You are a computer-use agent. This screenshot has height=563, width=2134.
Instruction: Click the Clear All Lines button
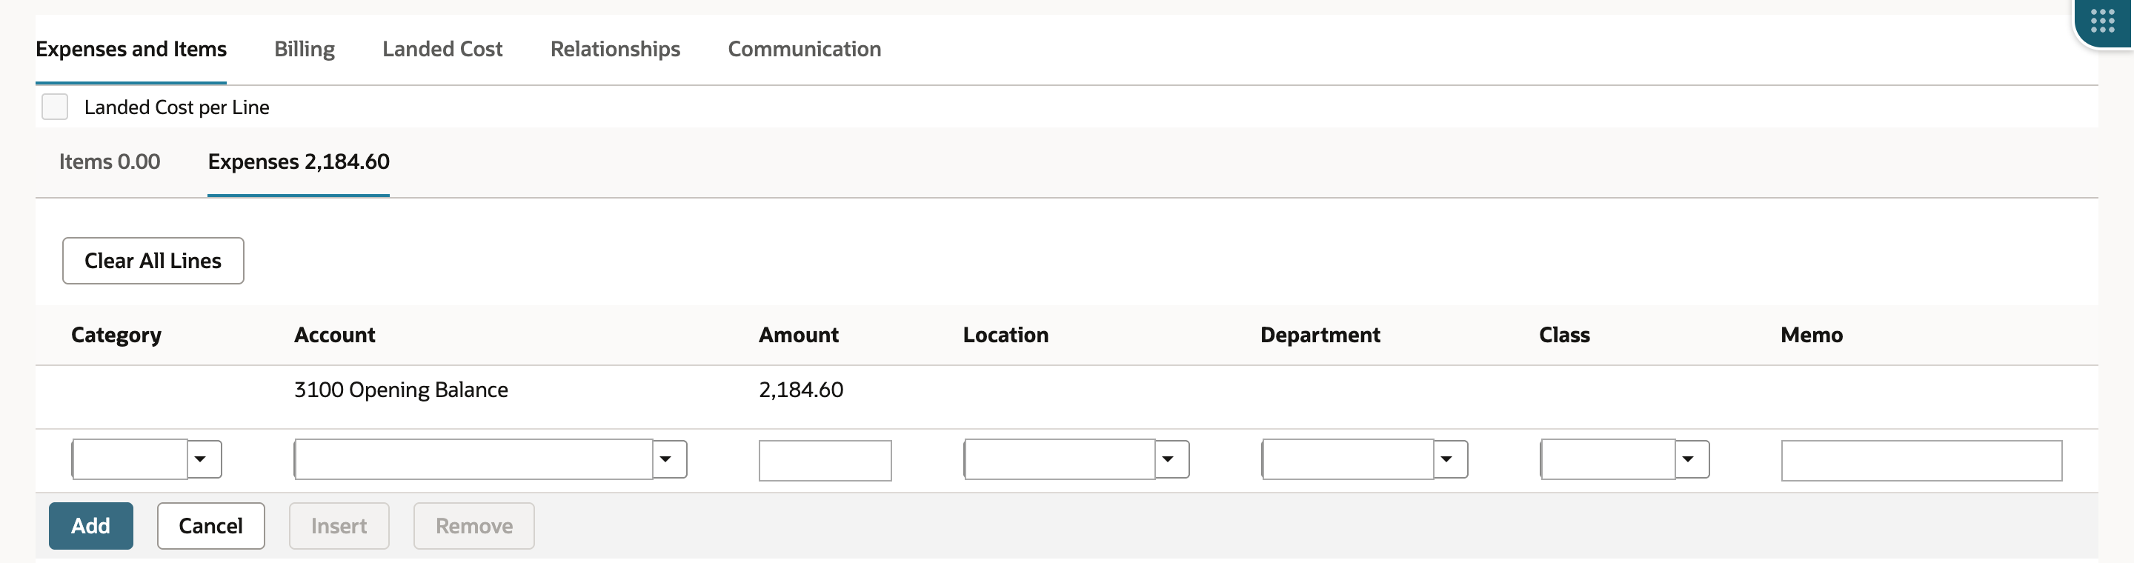(x=153, y=261)
